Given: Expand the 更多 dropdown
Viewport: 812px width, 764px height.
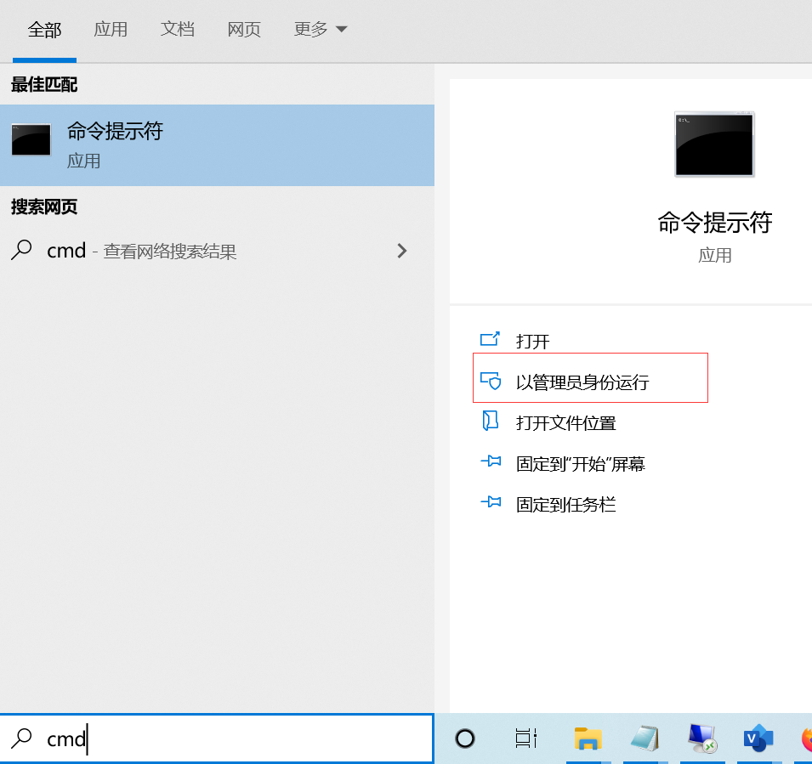Looking at the screenshot, I should point(320,30).
